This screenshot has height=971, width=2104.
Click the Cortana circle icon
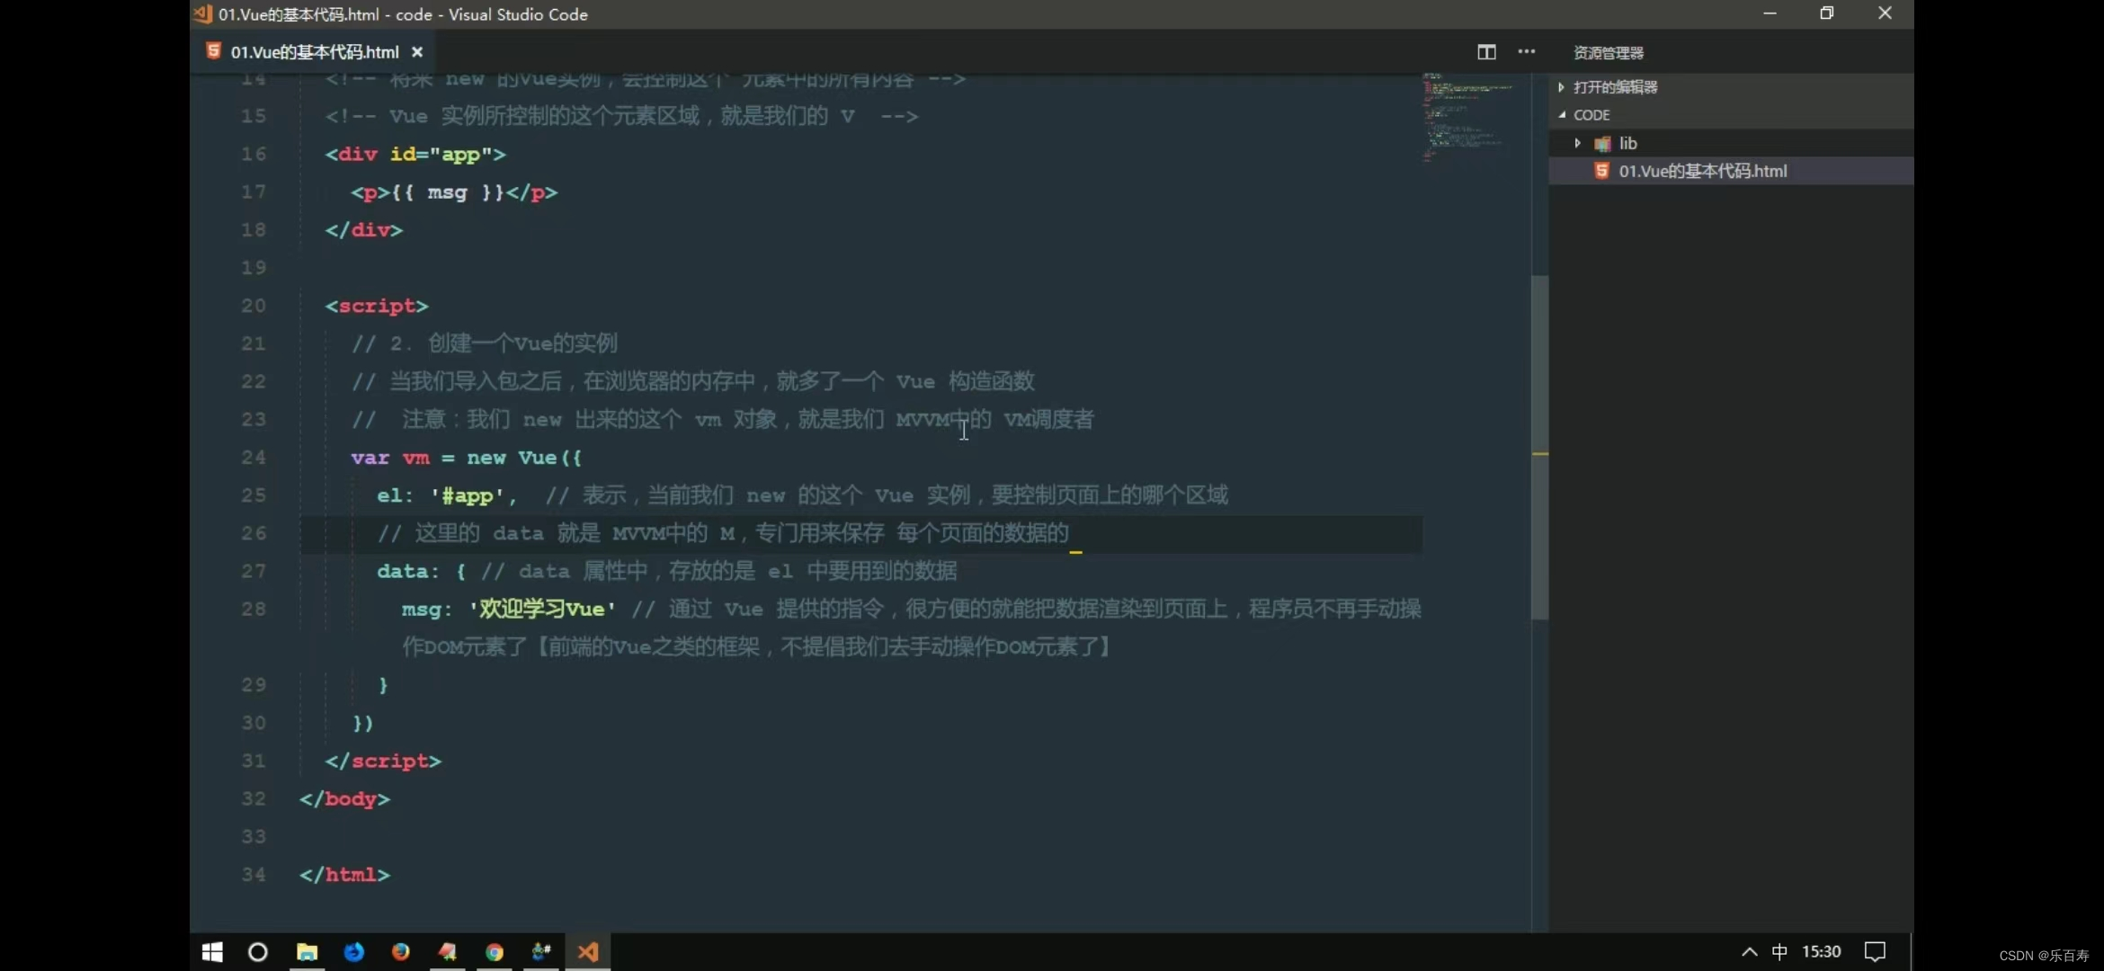(258, 952)
